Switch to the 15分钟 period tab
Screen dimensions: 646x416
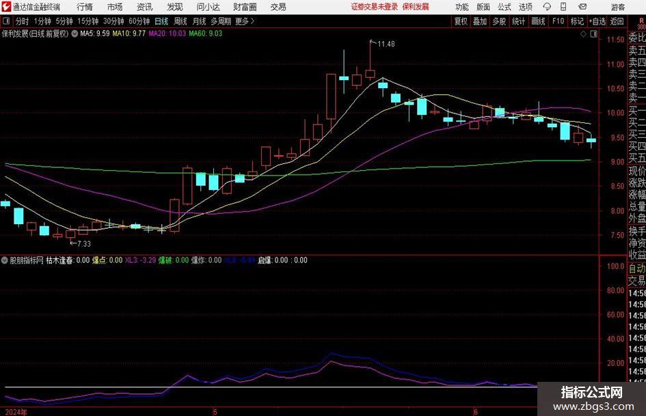pos(88,21)
